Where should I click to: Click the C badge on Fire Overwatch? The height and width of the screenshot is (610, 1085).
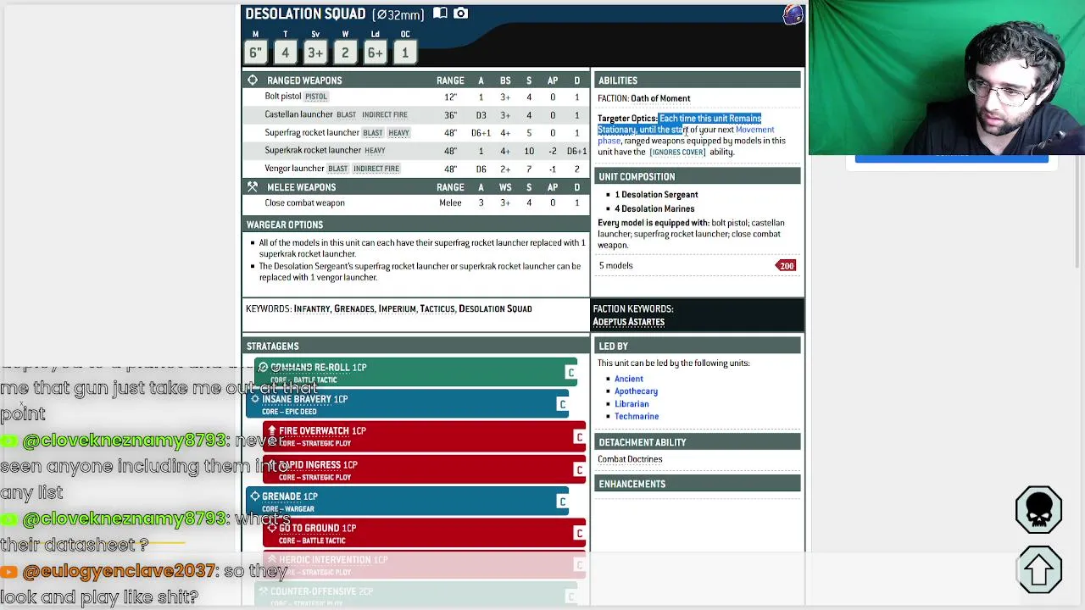[x=579, y=437]
